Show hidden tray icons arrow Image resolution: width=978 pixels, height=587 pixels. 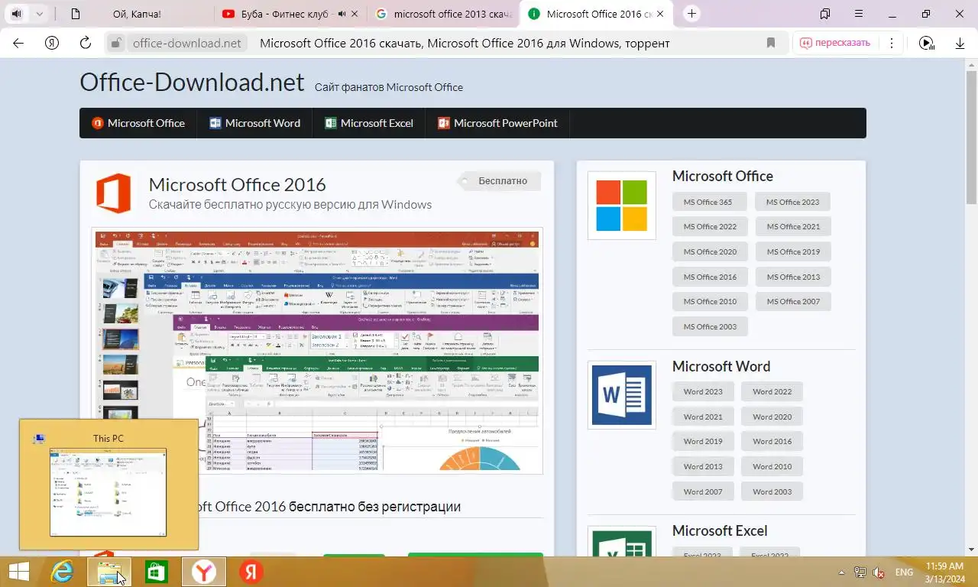pos(842,572)
